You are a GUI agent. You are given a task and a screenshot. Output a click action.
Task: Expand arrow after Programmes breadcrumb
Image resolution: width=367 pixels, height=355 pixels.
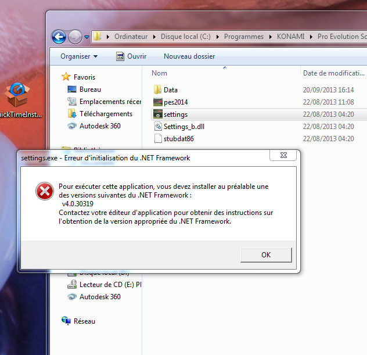[270, 37]
